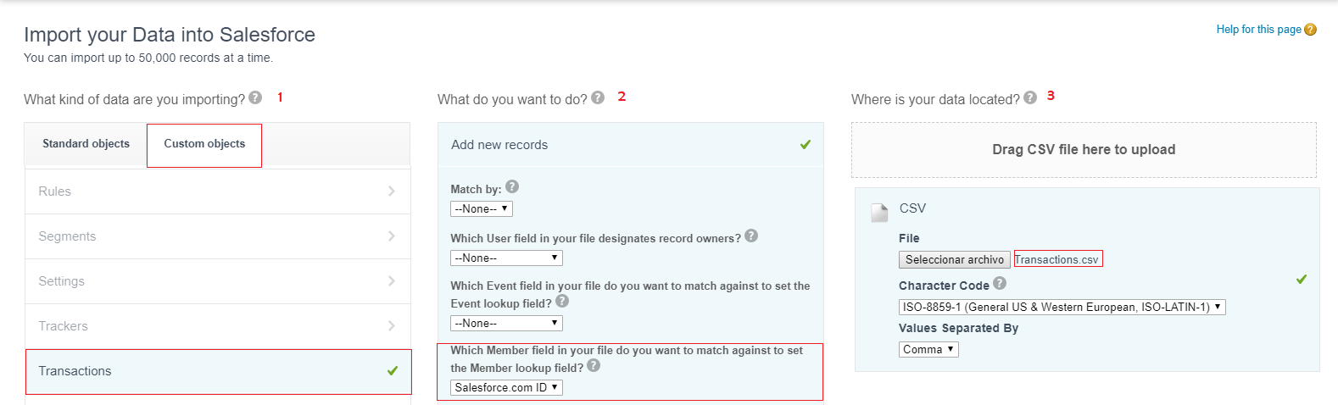
Task: Show the Match by help tooltip icon
Action: tap(512, 187)
